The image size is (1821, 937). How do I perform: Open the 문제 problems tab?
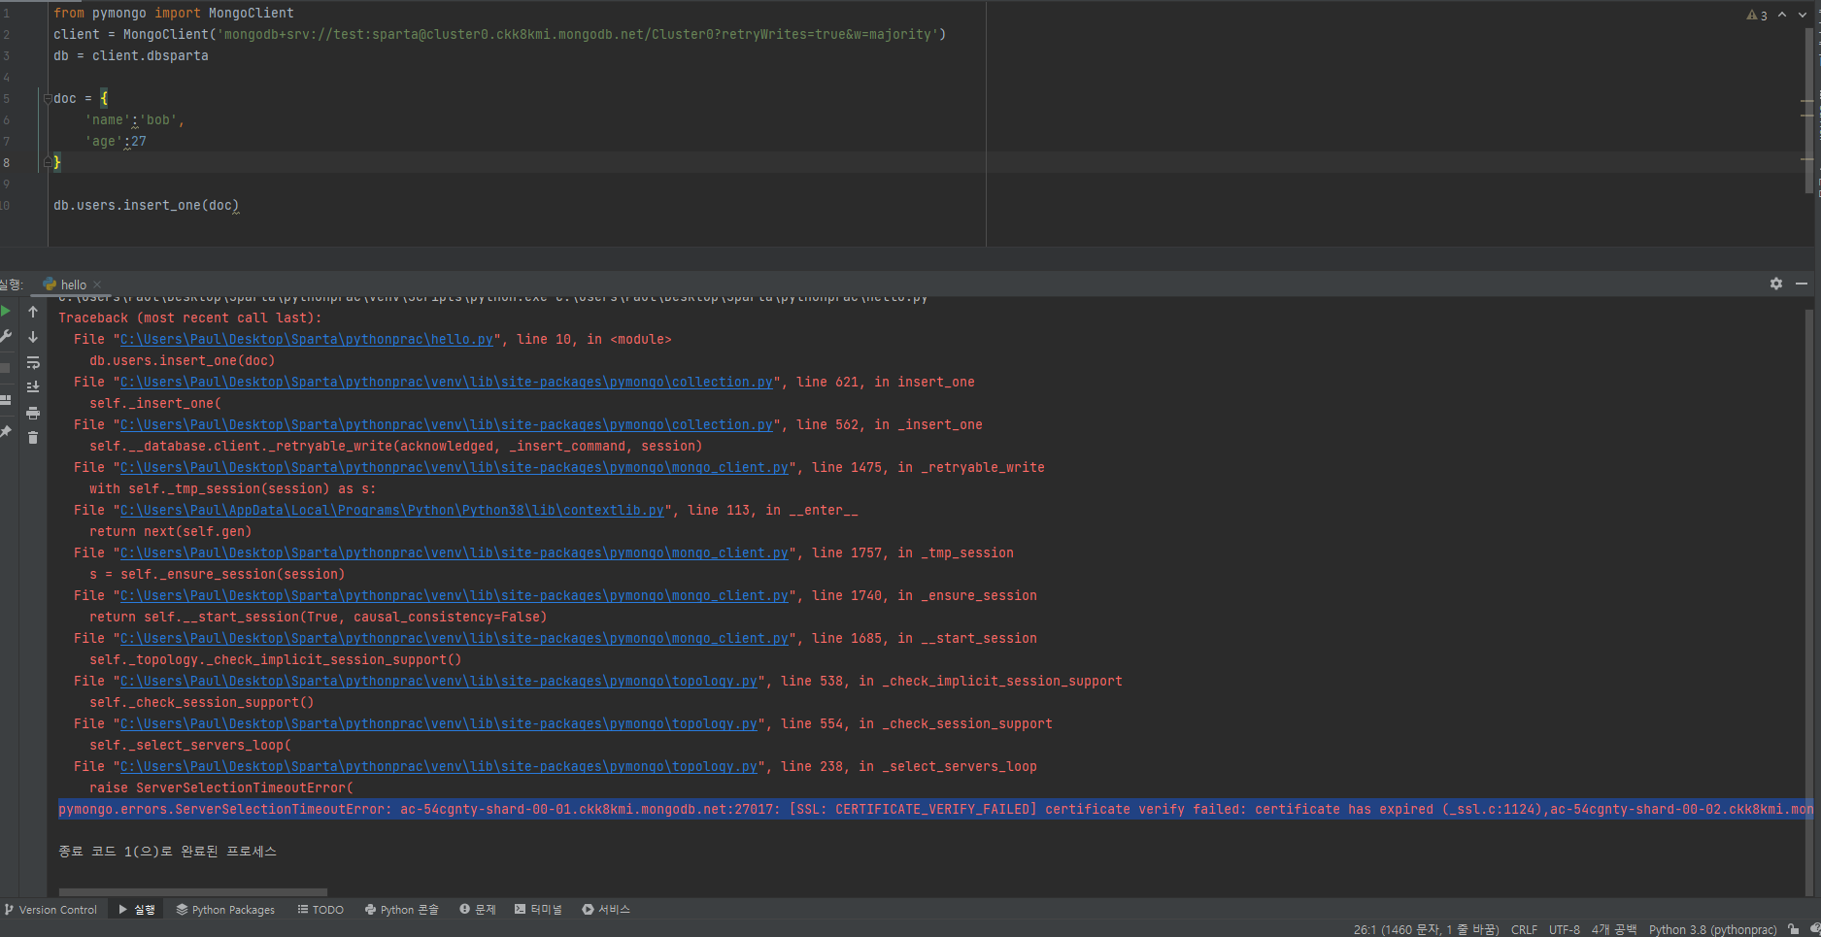[478, 910]
